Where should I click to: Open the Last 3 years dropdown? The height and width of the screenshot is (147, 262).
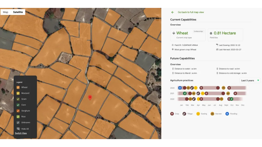click(250, 81)
